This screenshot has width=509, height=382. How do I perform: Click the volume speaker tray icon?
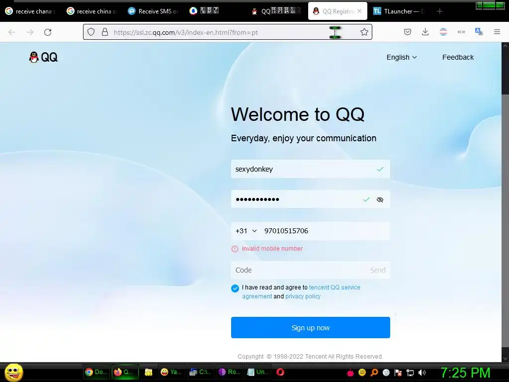click(422, 373)
